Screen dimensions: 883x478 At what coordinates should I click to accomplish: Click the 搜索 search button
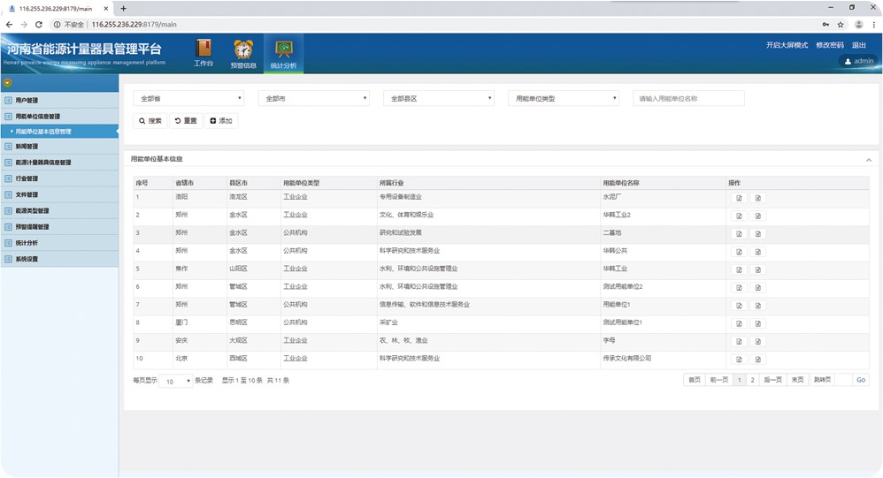click(x=150, y=121)
